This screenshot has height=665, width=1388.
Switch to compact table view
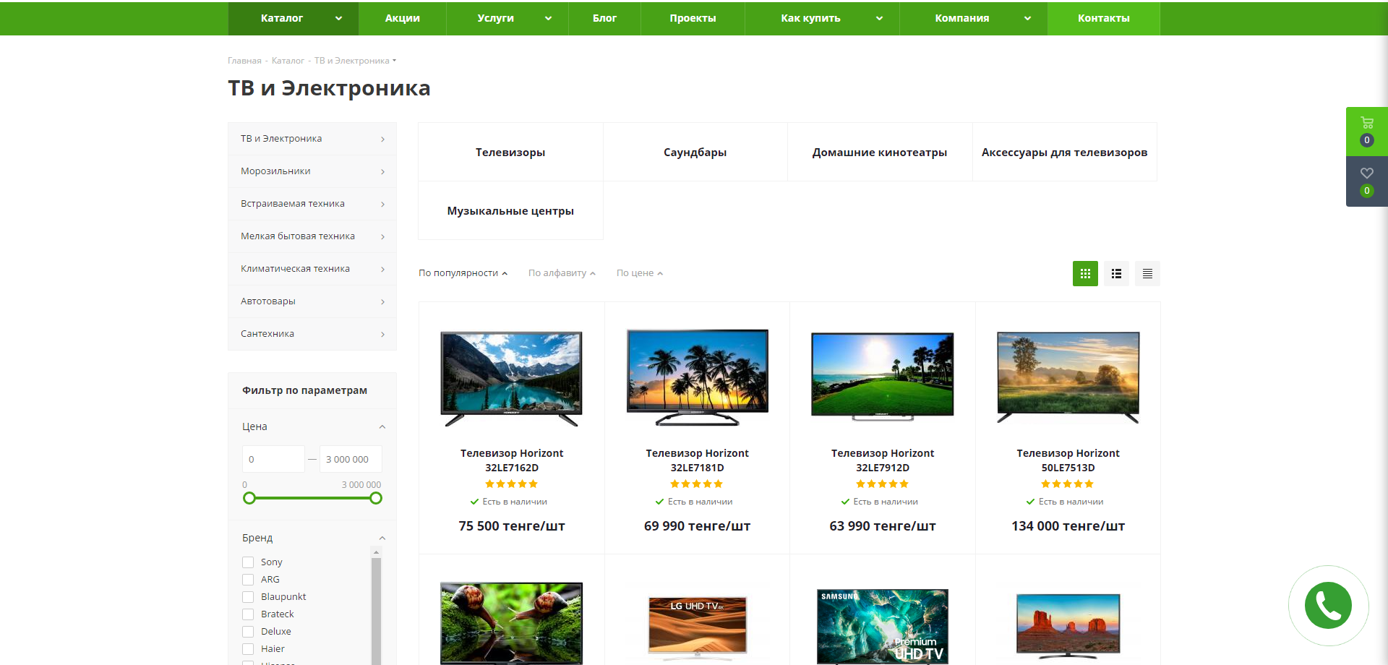click(x=1147, y=273)
